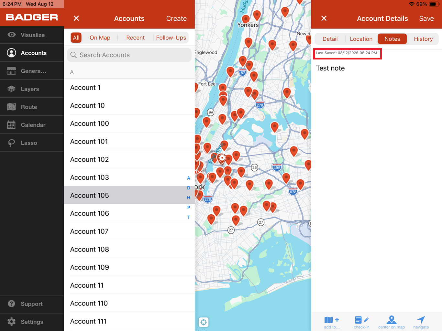This screenshot has height=331, width=442.
Task: Open the Calendar icon in sidebar
Action: click(x=11, y=125)
